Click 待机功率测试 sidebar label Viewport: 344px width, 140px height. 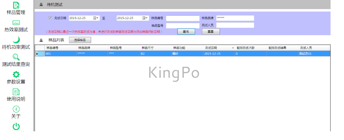pyautogui.click(x=16, y=47)
